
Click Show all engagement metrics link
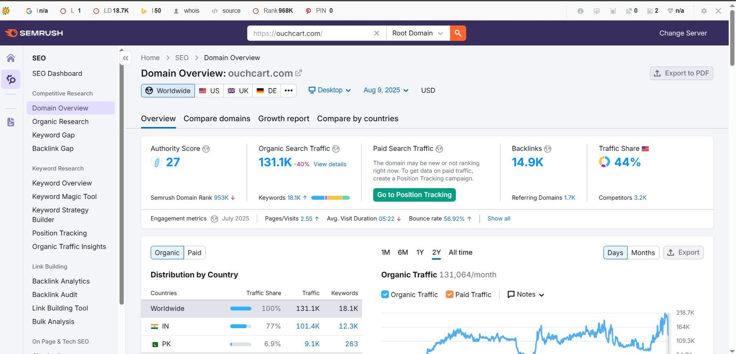[499, 219]
